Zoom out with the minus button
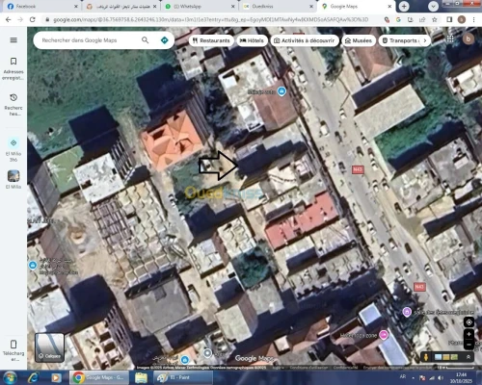482x385 pixels. pos(469,345)
